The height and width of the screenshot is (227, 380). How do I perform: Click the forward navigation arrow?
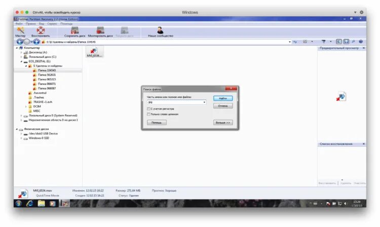coord(27,42)
